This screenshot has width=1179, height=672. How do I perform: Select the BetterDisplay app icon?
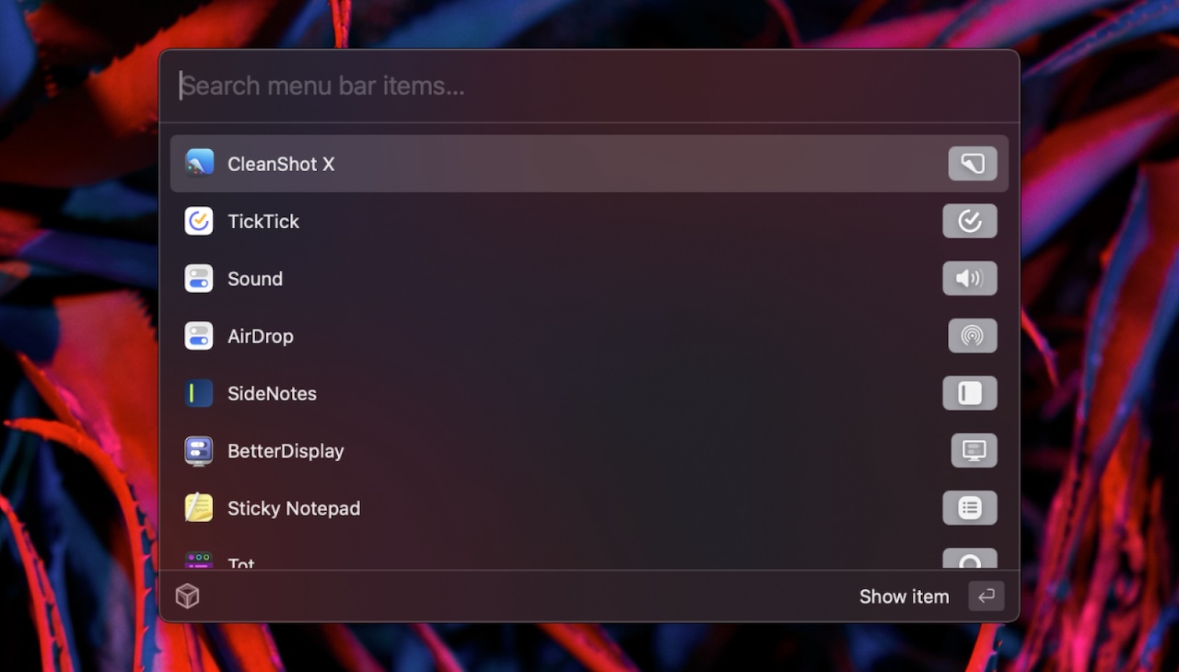pos(199,451)
